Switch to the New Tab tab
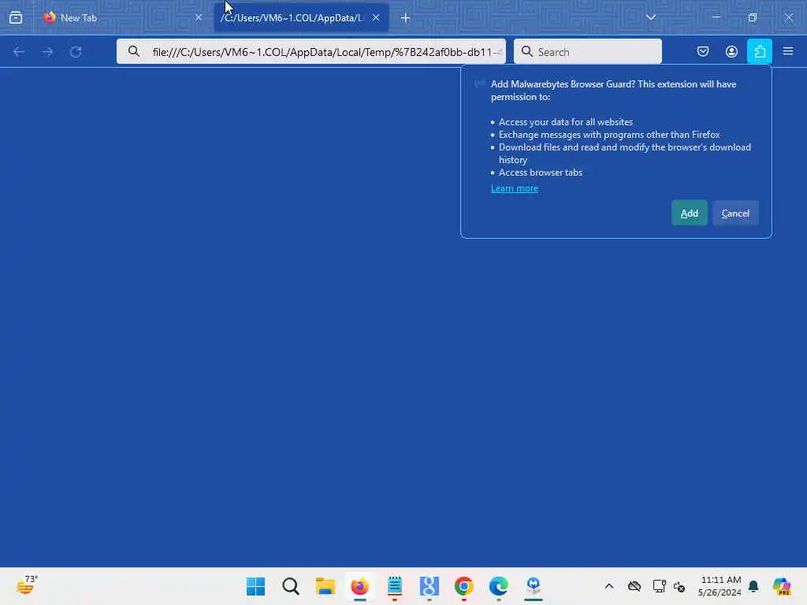Screen dimensions: 807x605 (x=124, y=17)
